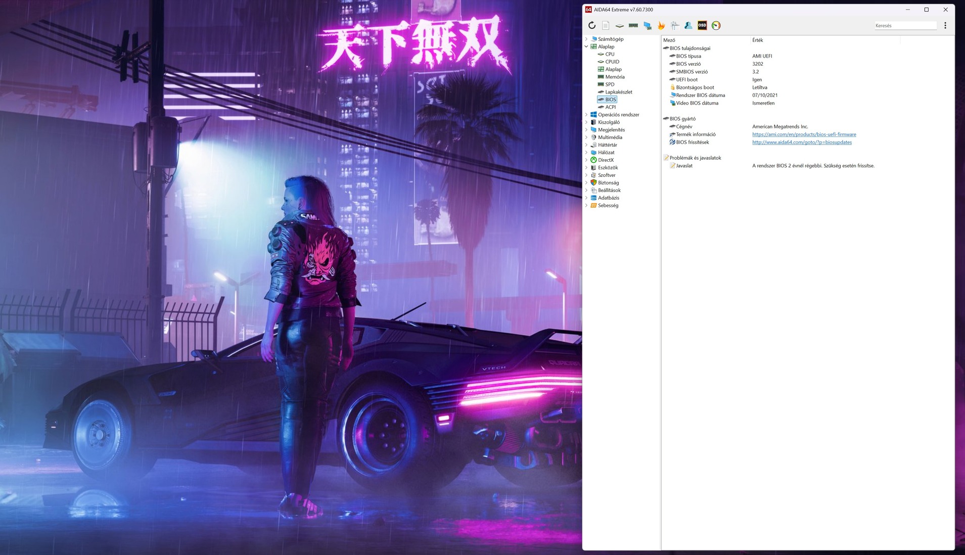This screenshot has height=555, width=965.
Task: Select the Lapkakészlet chipset icon
Action: (x=601, y=92)
